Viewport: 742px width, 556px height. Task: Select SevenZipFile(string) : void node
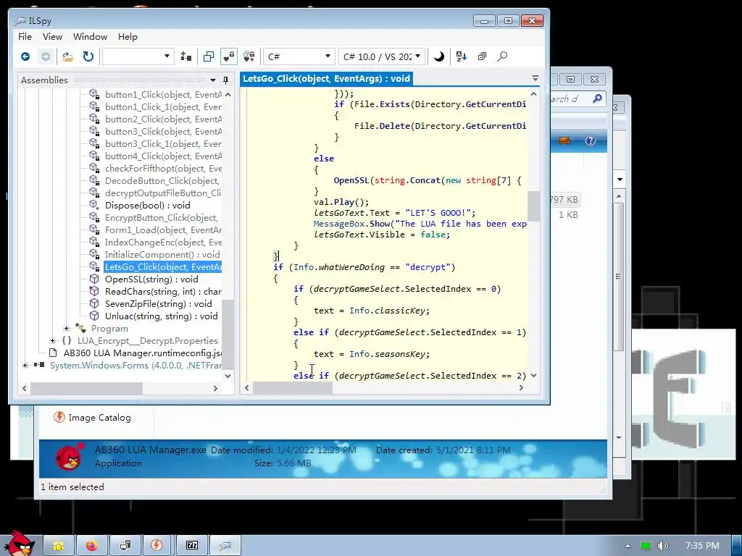click(x=158, y=303)
